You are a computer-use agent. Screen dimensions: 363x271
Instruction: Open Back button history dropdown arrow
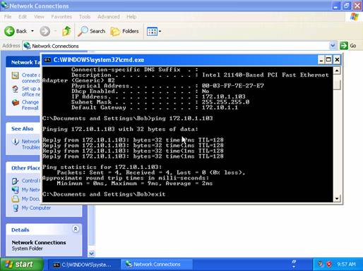32,31
